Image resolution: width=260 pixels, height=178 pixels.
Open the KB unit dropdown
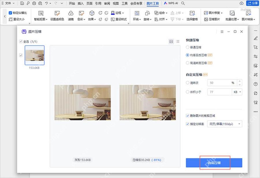pyautogui.click(x=237, y=92)
